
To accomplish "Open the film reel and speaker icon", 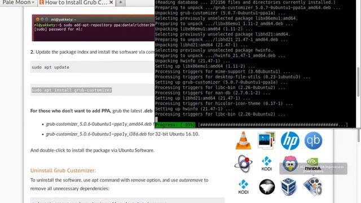I will (312, 187).
